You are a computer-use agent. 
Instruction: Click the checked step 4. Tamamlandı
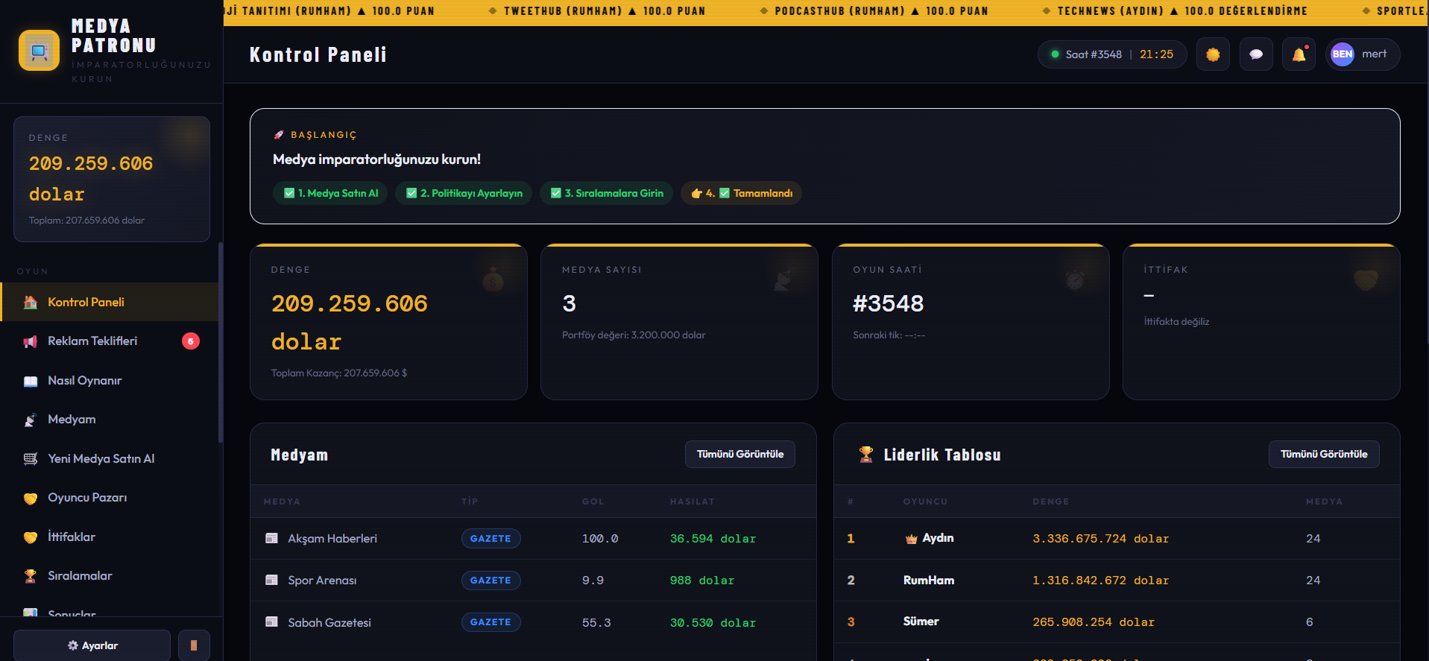pyautogui.click(x=741, y=193)
